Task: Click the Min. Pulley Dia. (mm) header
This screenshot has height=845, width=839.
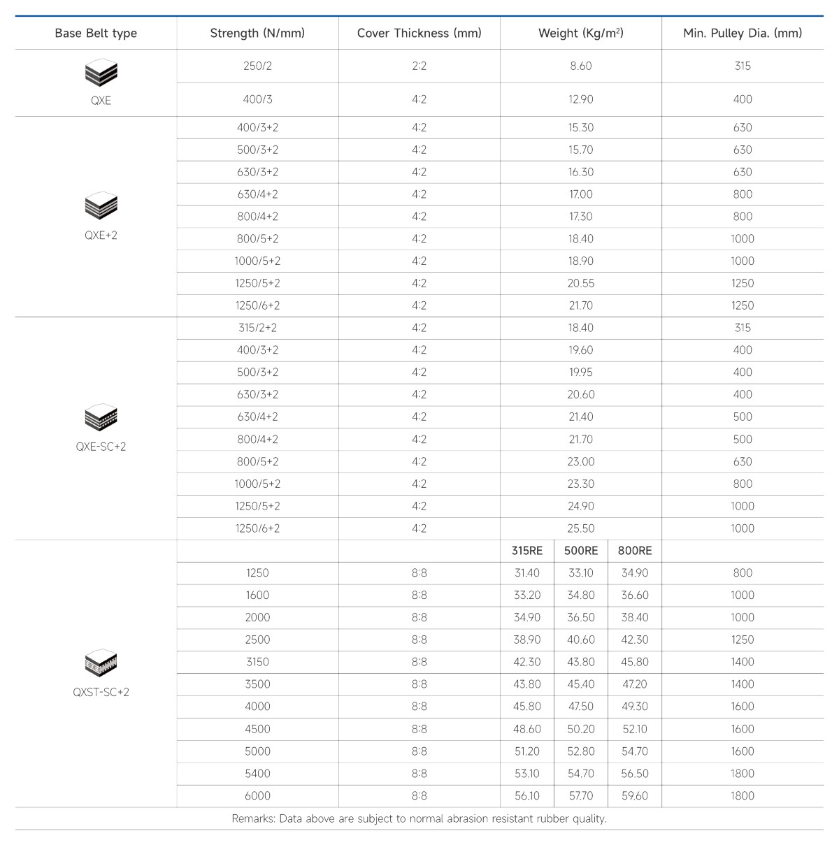Action: coord(743,33)
